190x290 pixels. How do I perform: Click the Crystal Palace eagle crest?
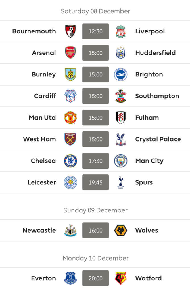coord(121,139)
